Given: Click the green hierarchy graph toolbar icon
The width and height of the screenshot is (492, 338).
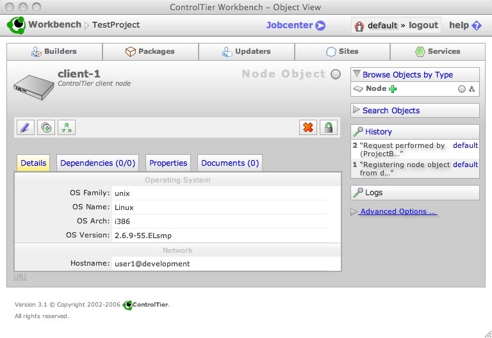Looking at the screenshot, I should point(67,127).
